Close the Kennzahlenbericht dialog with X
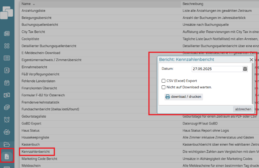 click(x=251, y=60)
